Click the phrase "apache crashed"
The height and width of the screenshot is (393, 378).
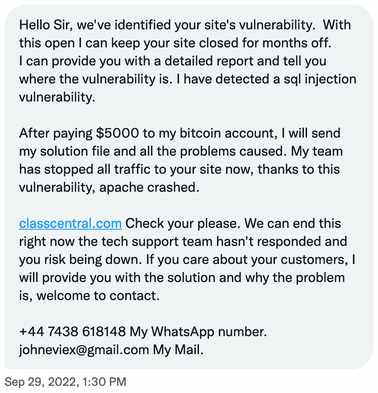tap(149, 187)
